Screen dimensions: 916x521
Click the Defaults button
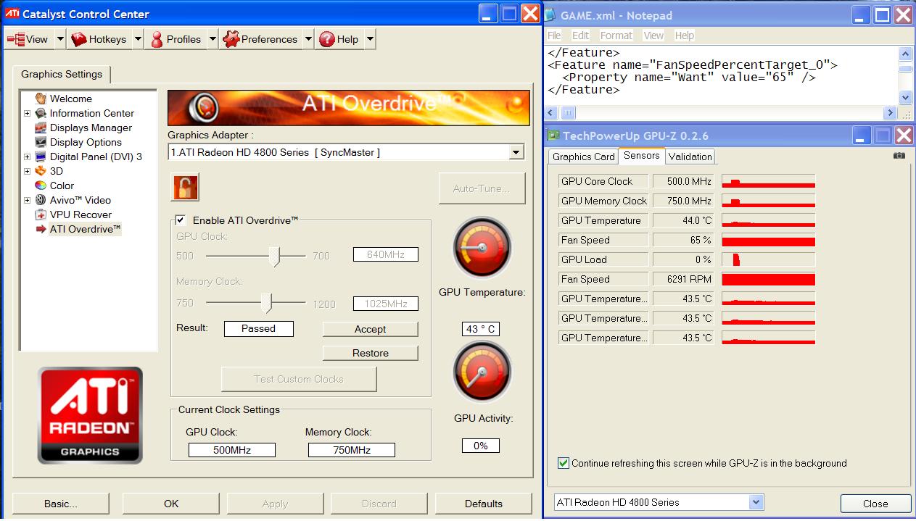(x=484, y=504)
